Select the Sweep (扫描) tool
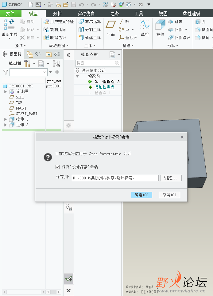213x296 pixels. pyautogui.click(x=175, y=30)
